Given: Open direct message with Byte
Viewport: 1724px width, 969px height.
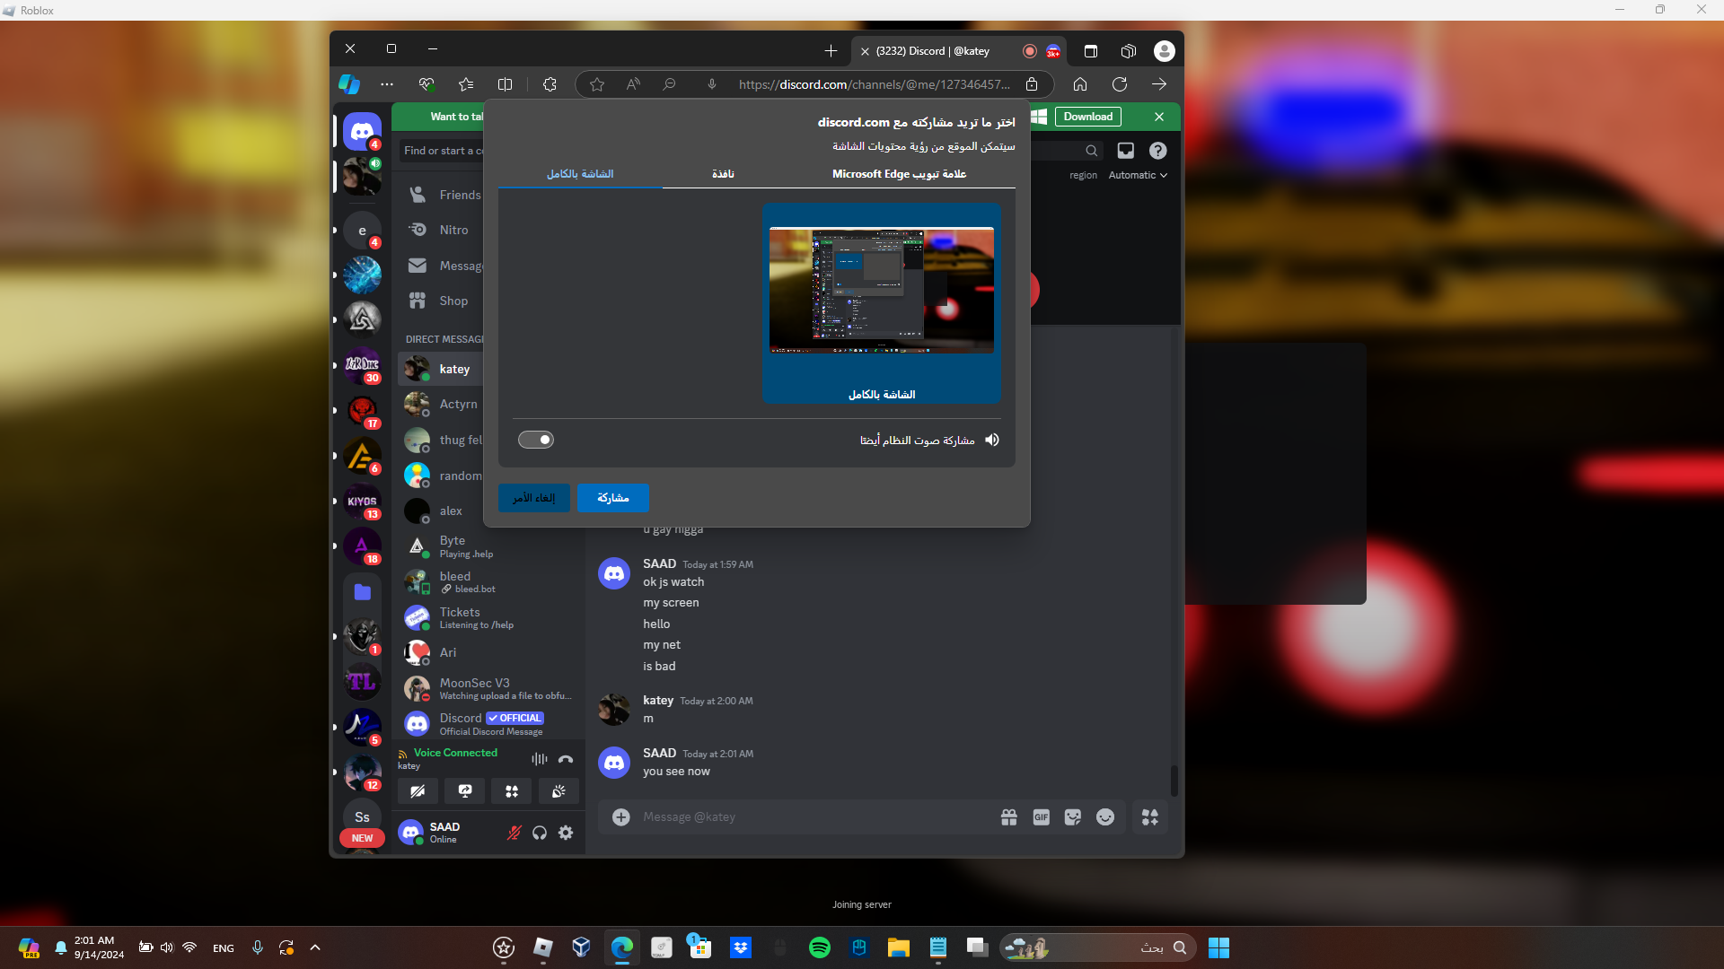Looking at the screenshot, I should click(x=490, y=546).
